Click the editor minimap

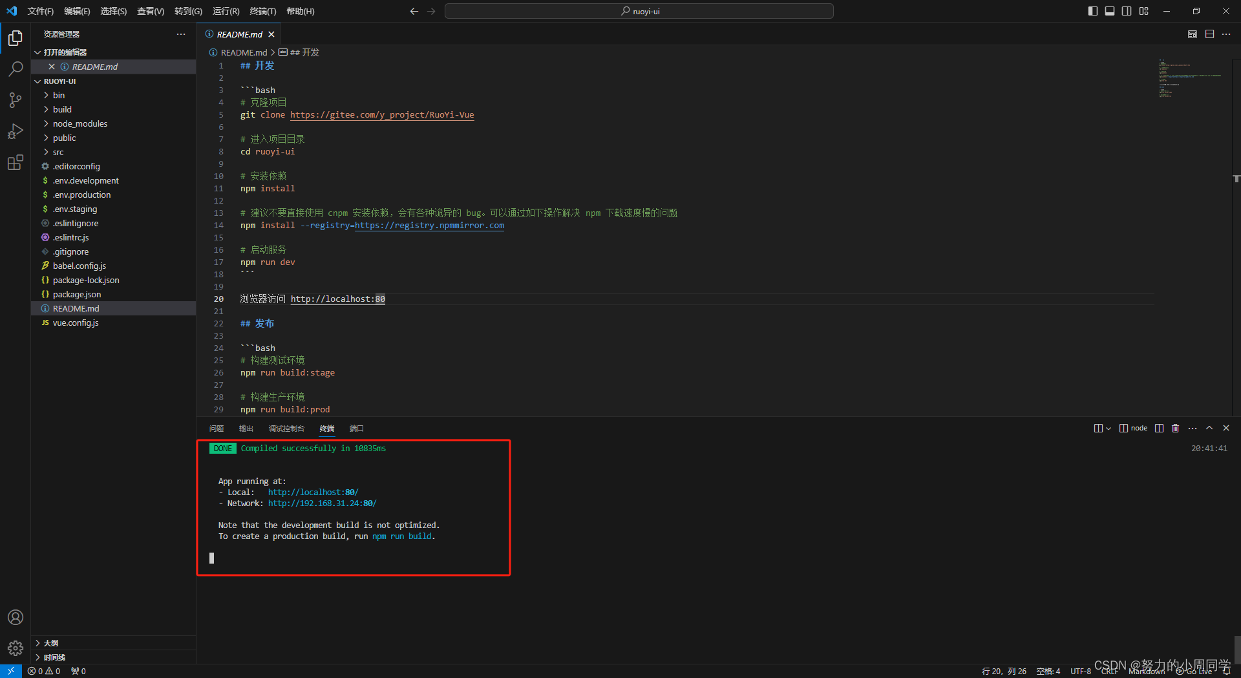[x=1189, y=78]
